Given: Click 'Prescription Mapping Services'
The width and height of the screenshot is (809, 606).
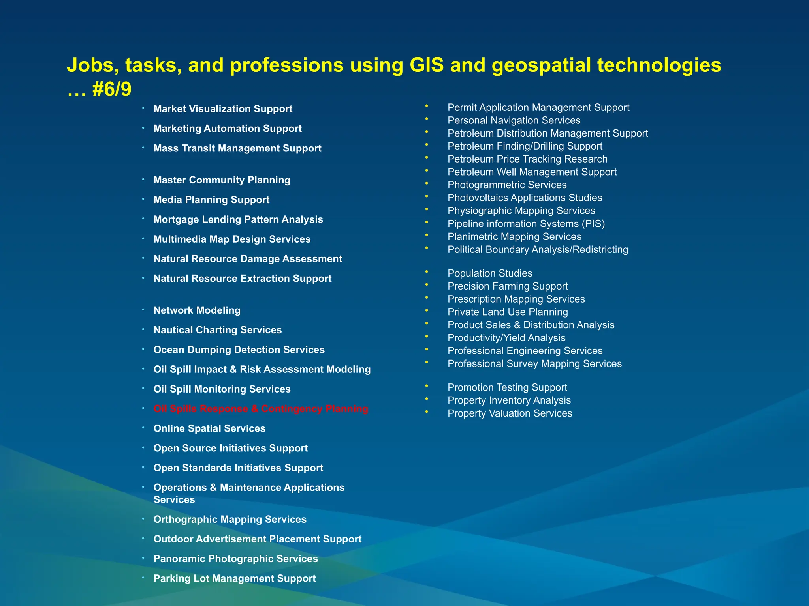Looking at the screenshot, I should click(x=516, y=299).
